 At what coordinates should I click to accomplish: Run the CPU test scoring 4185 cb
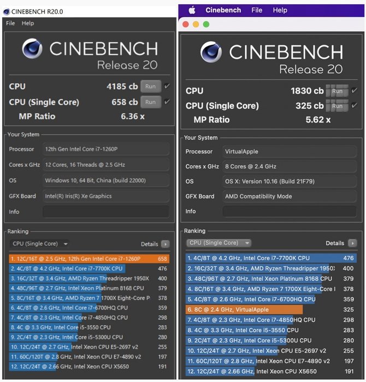click(x=151, y=86)
